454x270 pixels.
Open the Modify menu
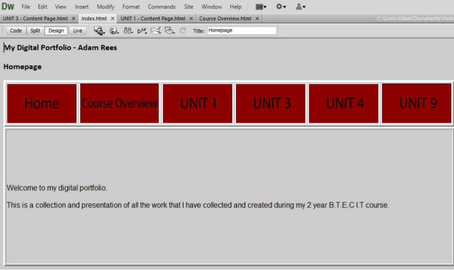pyautogui.click(x=106, y=6)
